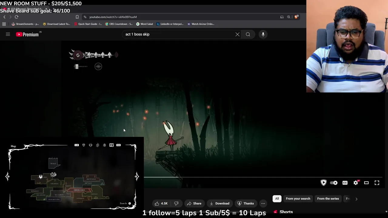The image size is (388, 218).
Task: Click the Download button
Action: pyautogui.click(x=219, y=203)
